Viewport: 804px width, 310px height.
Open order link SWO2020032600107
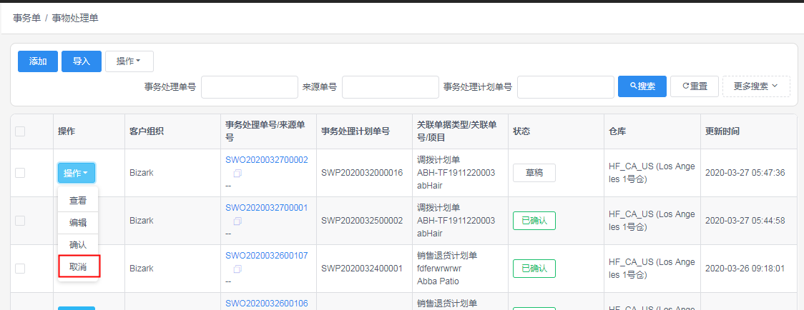267,255
